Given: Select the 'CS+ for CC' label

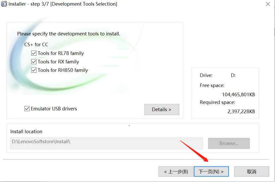Looking at the screenshot, I should coord(36,44).
